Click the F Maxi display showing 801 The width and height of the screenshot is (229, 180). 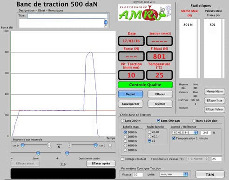[160, 56]
